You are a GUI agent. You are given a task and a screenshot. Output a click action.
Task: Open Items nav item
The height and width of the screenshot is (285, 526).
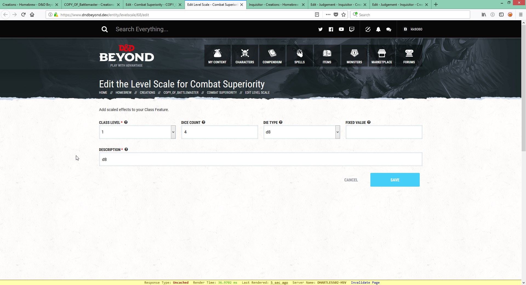(x=327, y=56)
